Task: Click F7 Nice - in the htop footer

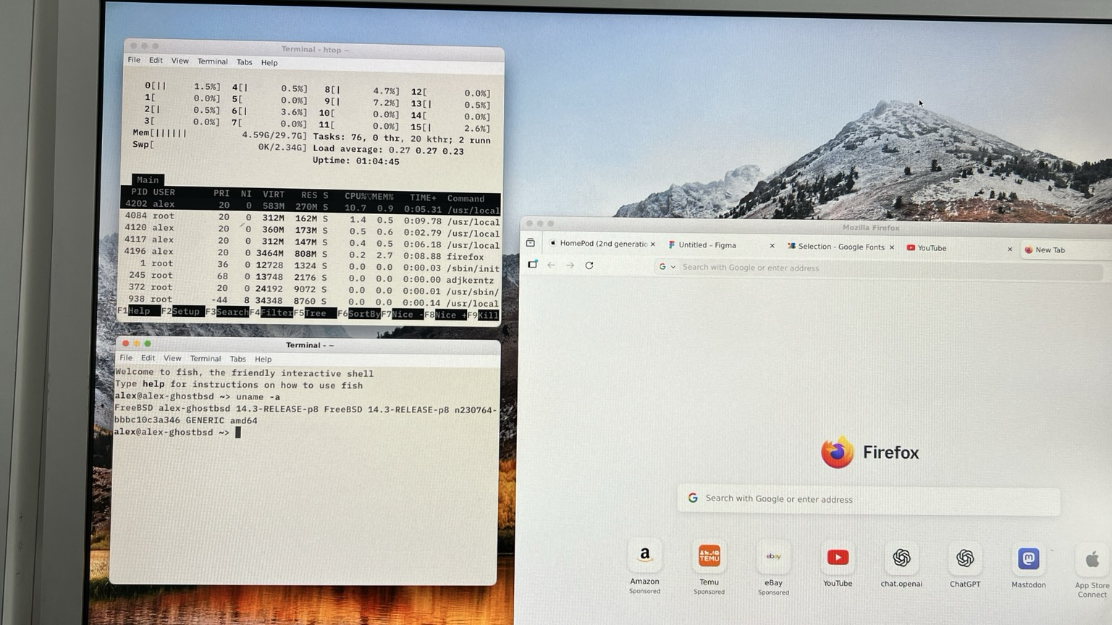Action: 403,314
